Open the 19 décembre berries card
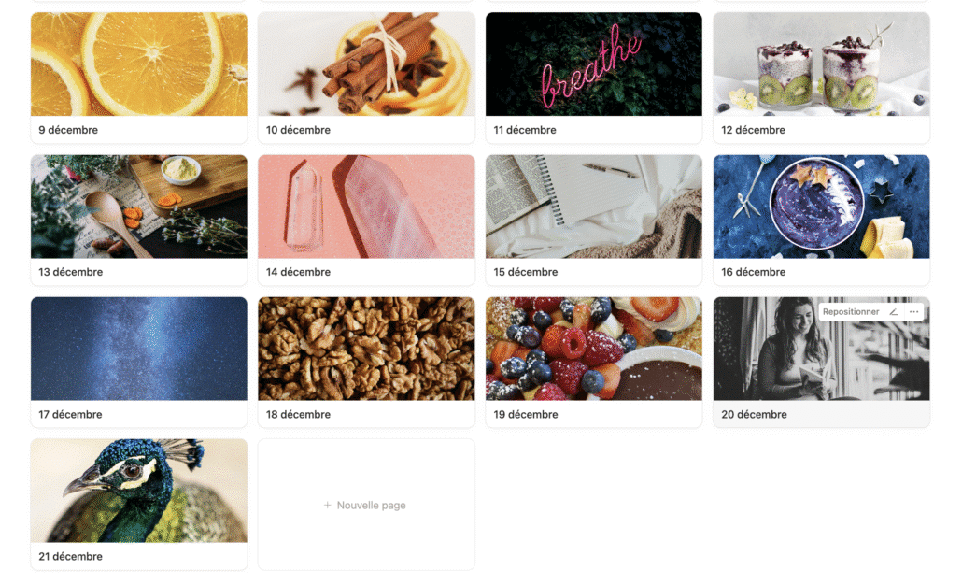This screenshot has width=962, height=585. point(594,363)
